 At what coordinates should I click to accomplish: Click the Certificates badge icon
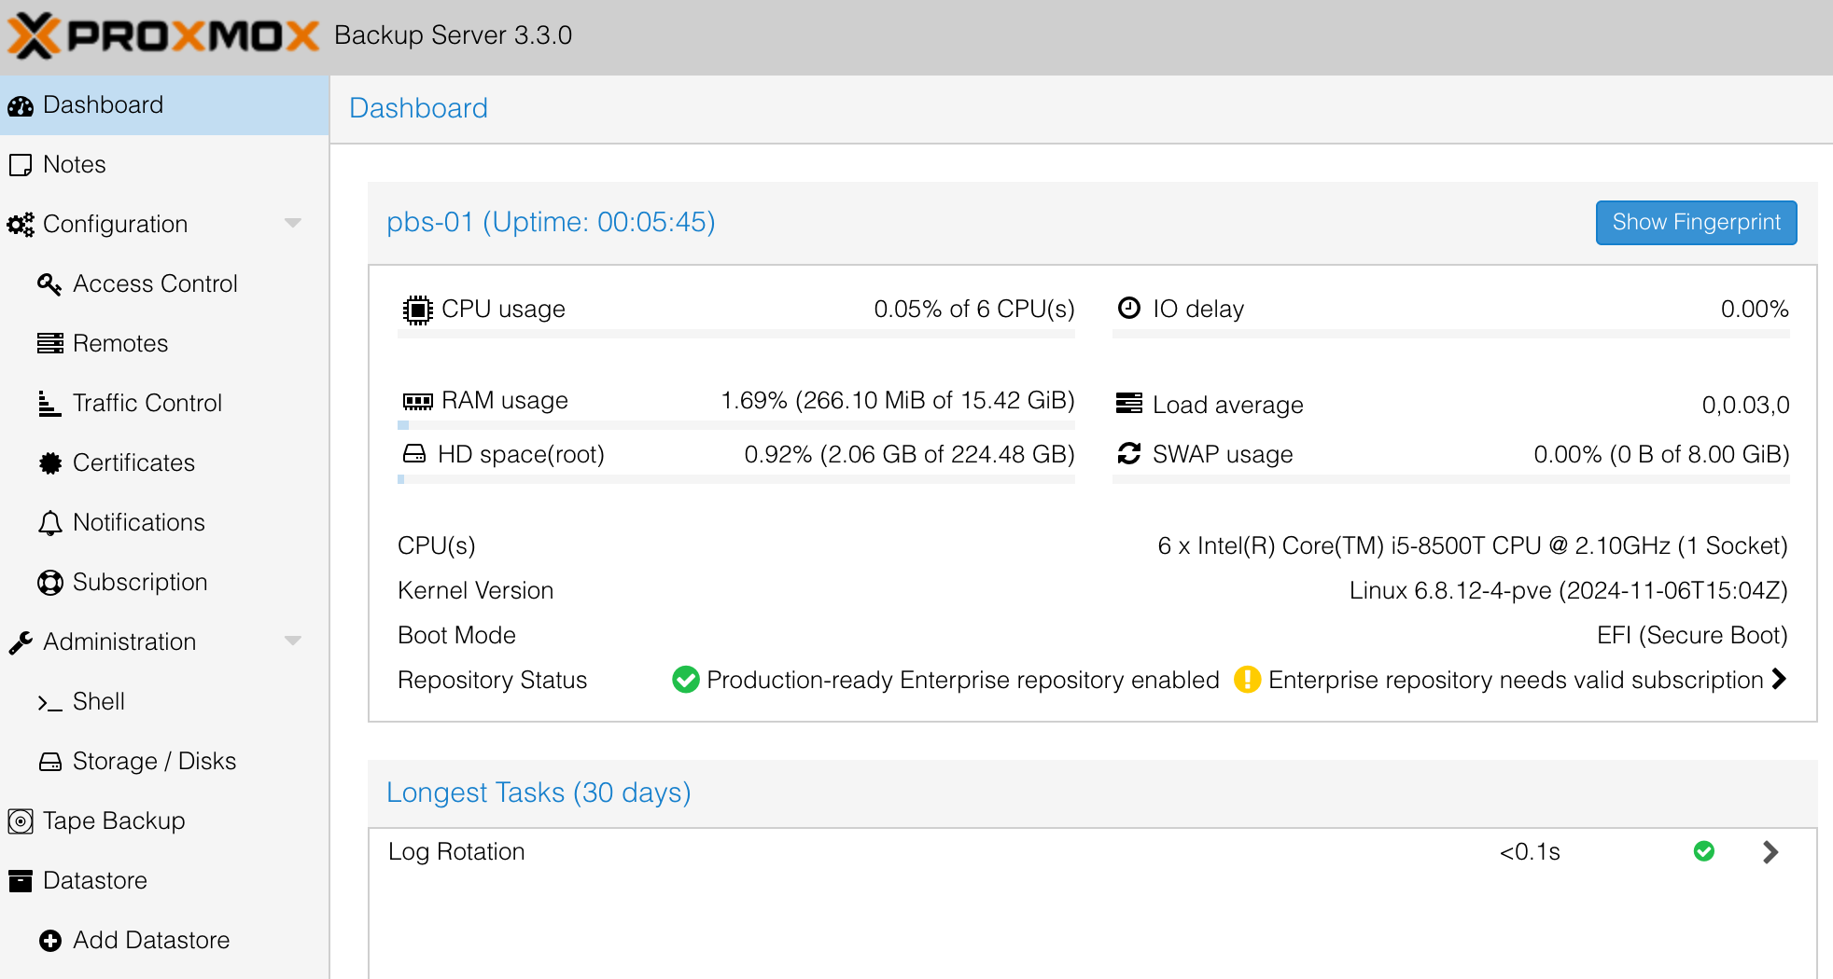tap(50, 462)
